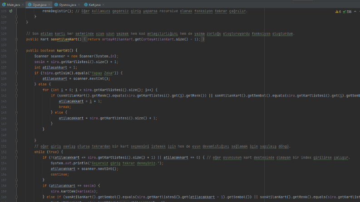Image resolution: width=360 pixels, height=202 pixels.
Task: Fold the if block at line 158
Action: pos(16,186)
